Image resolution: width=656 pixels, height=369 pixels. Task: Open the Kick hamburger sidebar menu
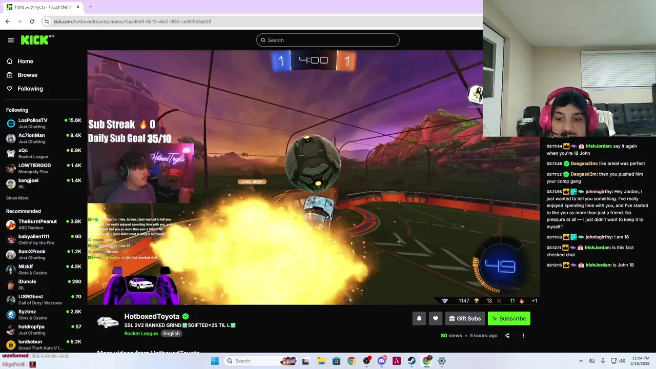(11, 40)
